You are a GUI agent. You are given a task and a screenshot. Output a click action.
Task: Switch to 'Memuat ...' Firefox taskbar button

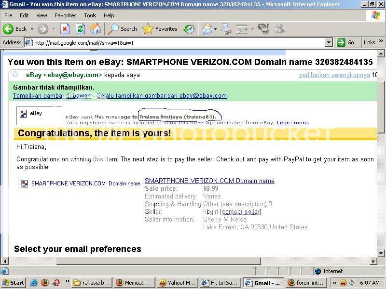135,283
